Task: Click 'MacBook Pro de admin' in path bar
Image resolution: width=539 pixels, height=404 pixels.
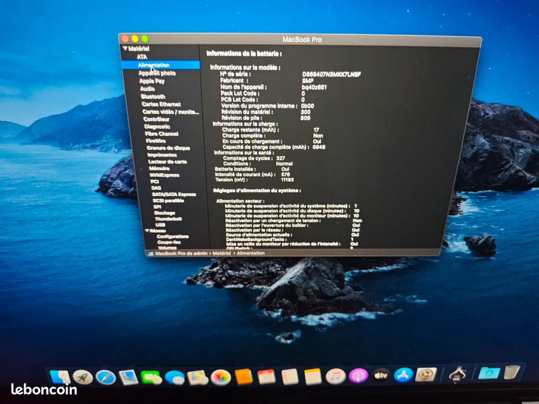Action: point(181,253)
